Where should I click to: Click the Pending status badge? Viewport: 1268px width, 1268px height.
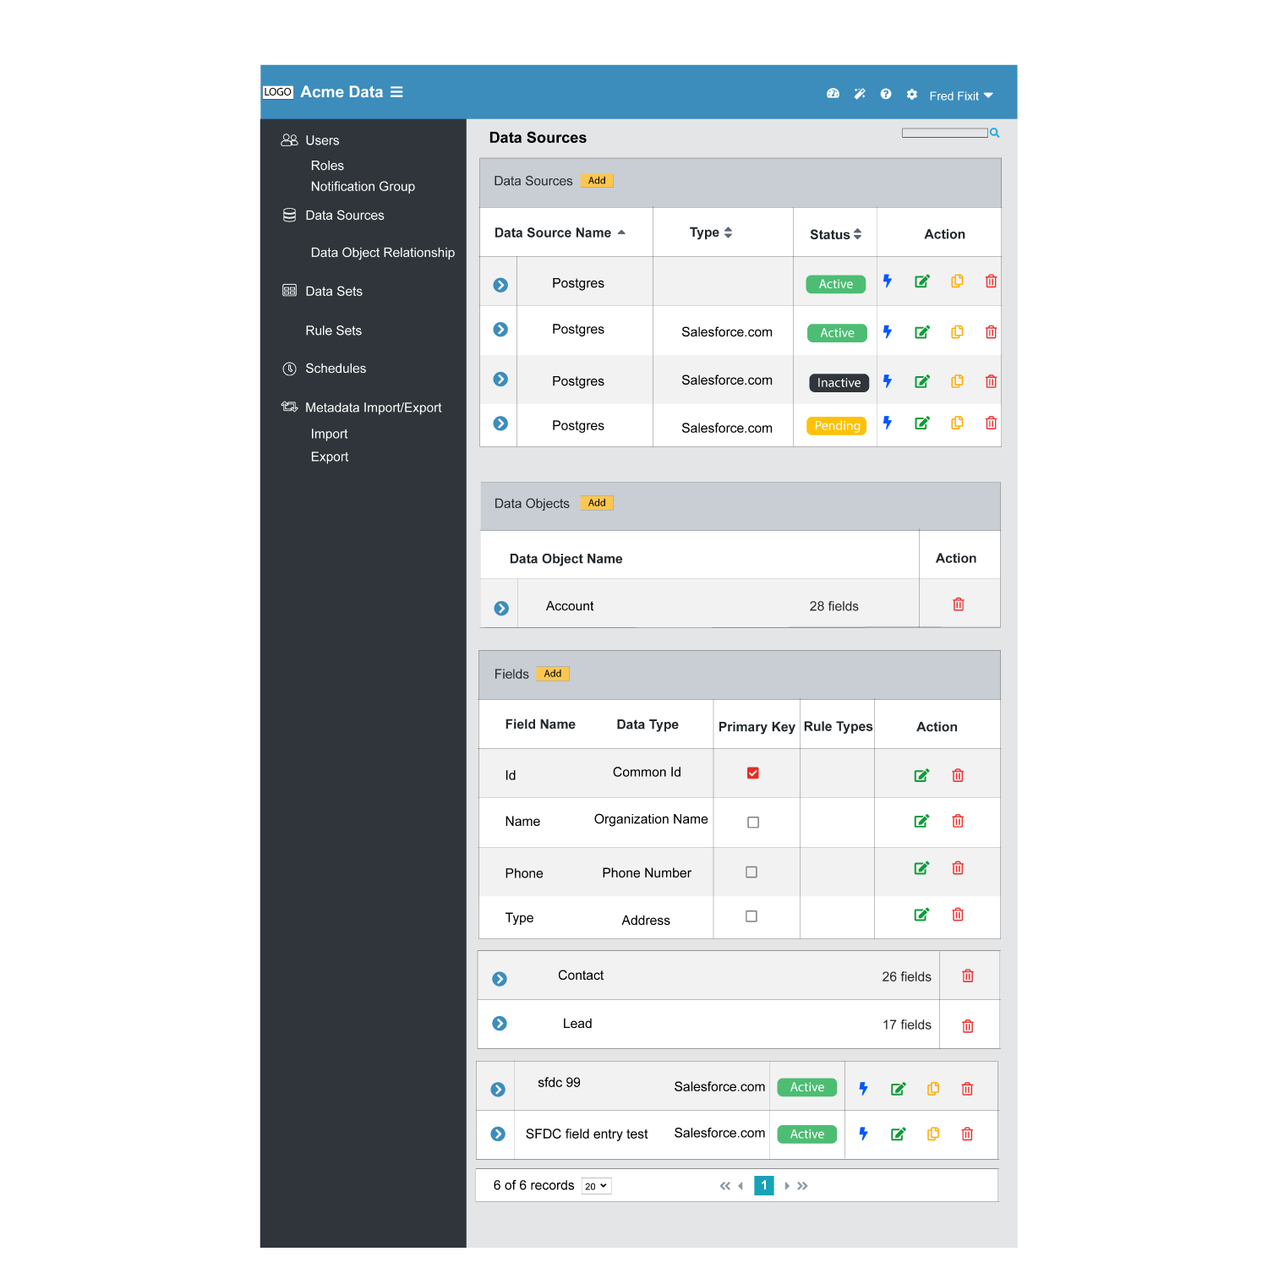pos(837,426)
